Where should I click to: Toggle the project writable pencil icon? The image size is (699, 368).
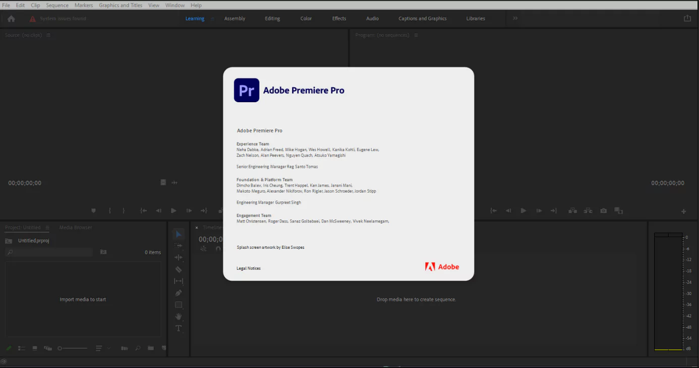click(x=8, y=347)
